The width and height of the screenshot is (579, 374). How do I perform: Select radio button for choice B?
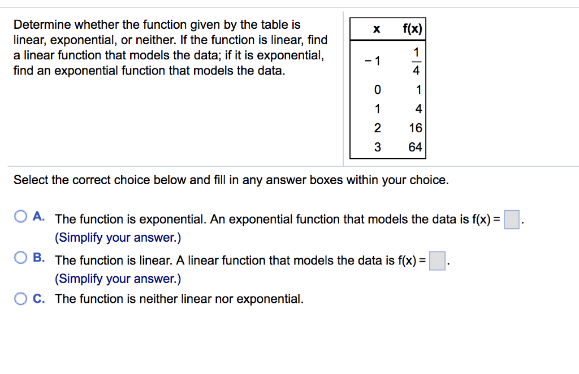pos(21,258)
